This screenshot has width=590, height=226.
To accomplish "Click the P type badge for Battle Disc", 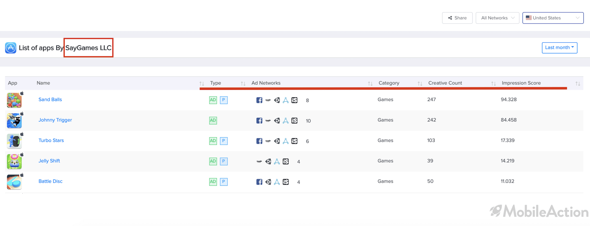I will (x=224, y=182).
